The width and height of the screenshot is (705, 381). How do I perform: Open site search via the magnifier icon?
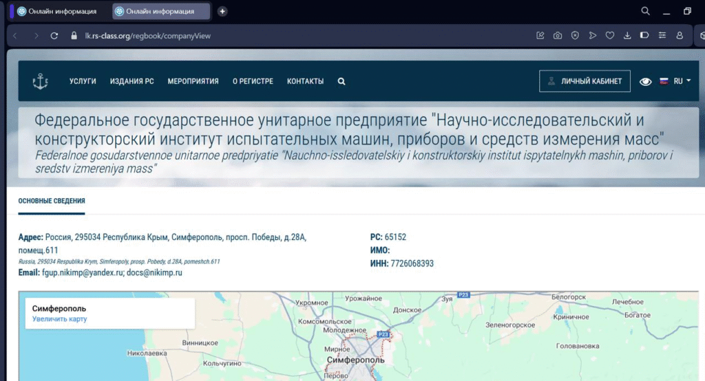[341, 81]
